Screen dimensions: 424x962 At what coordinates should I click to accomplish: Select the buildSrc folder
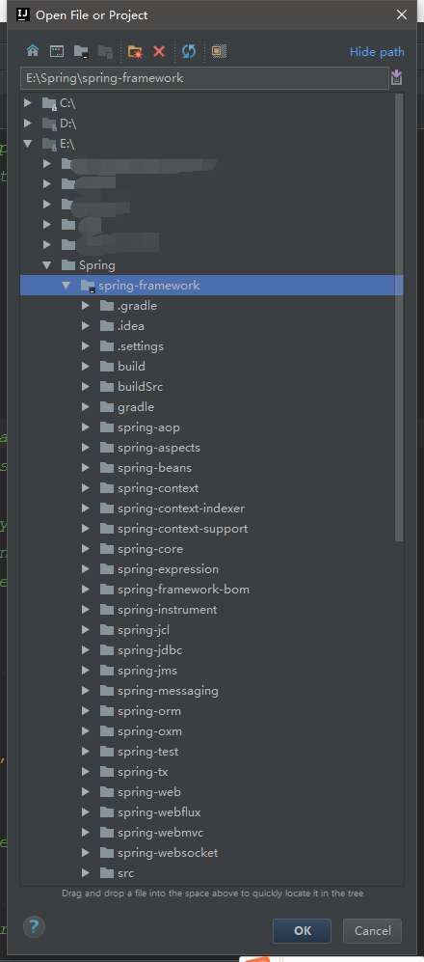coord(141,387)
